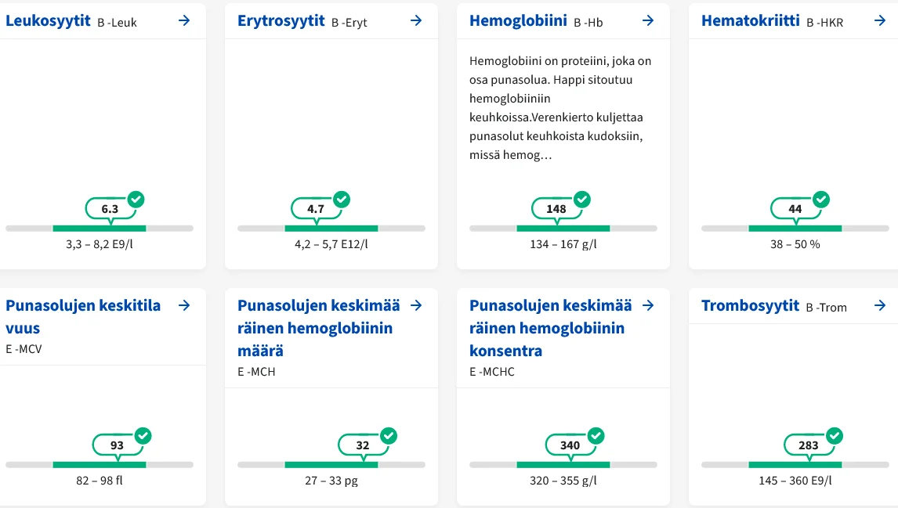
Task: Click green checkmark on Leukosyytit value 6.3
Action: (x=136, y=200)
